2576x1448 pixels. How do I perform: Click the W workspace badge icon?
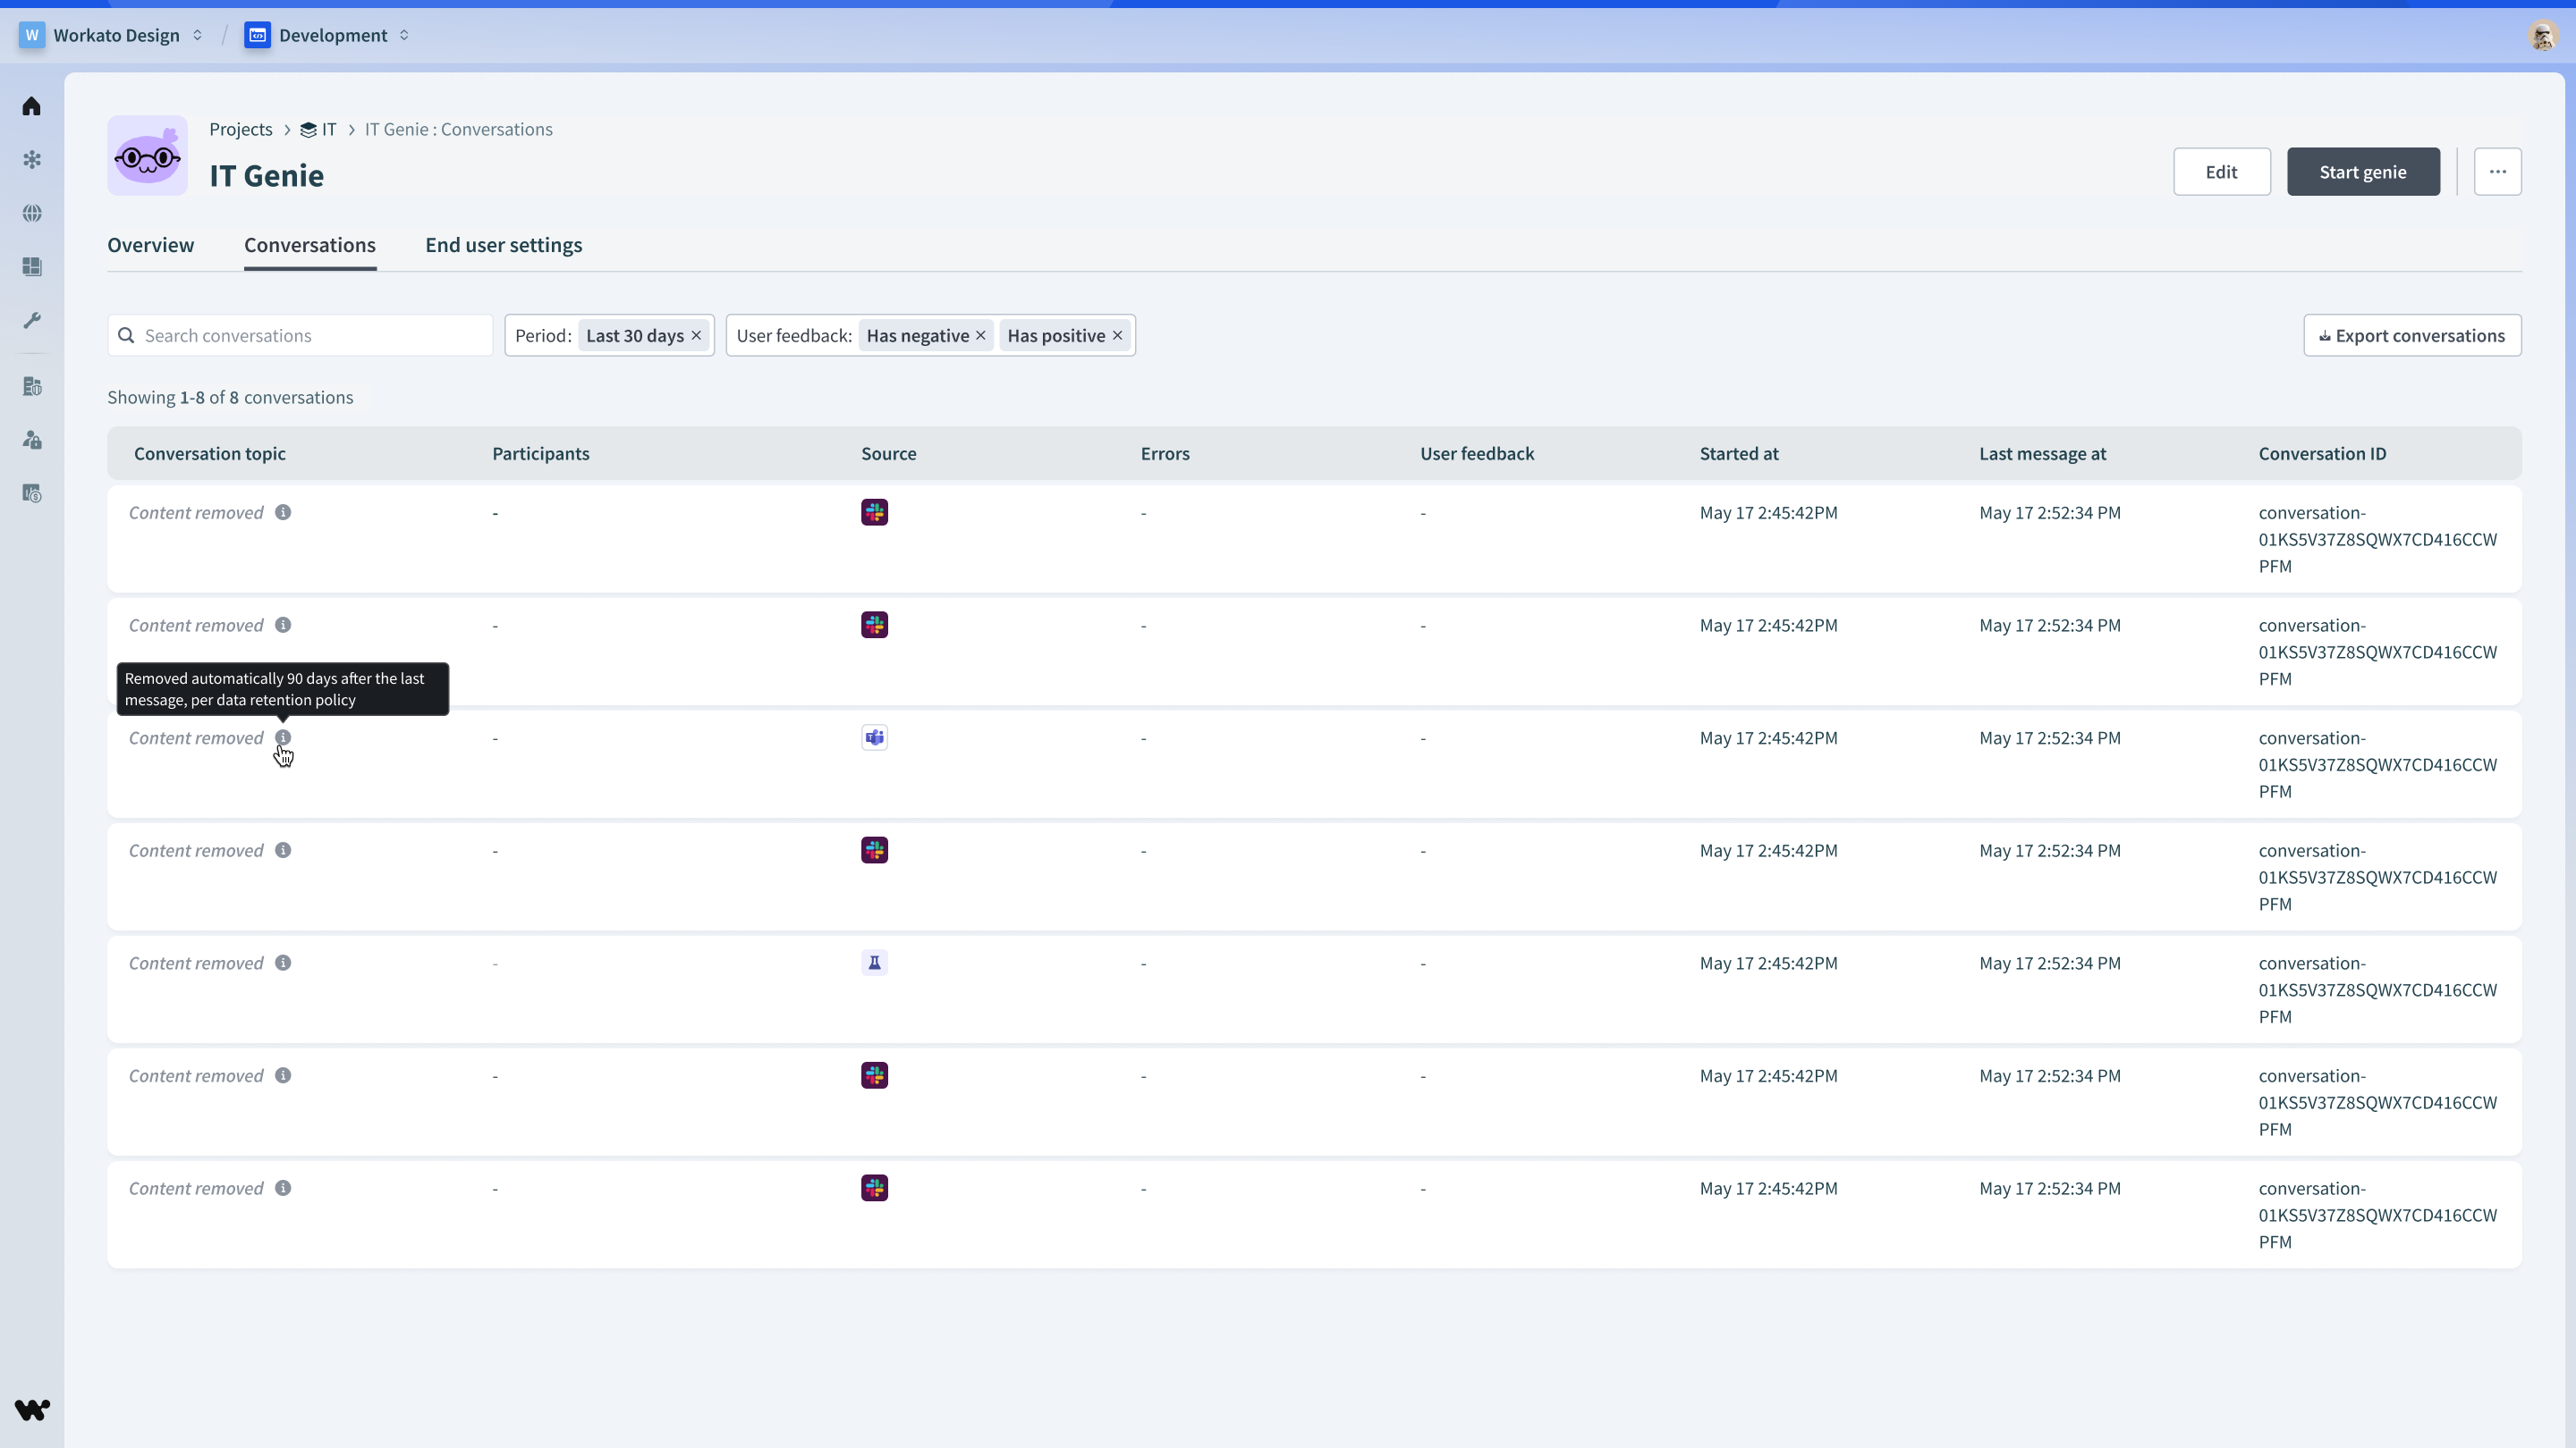coord(32,35)
